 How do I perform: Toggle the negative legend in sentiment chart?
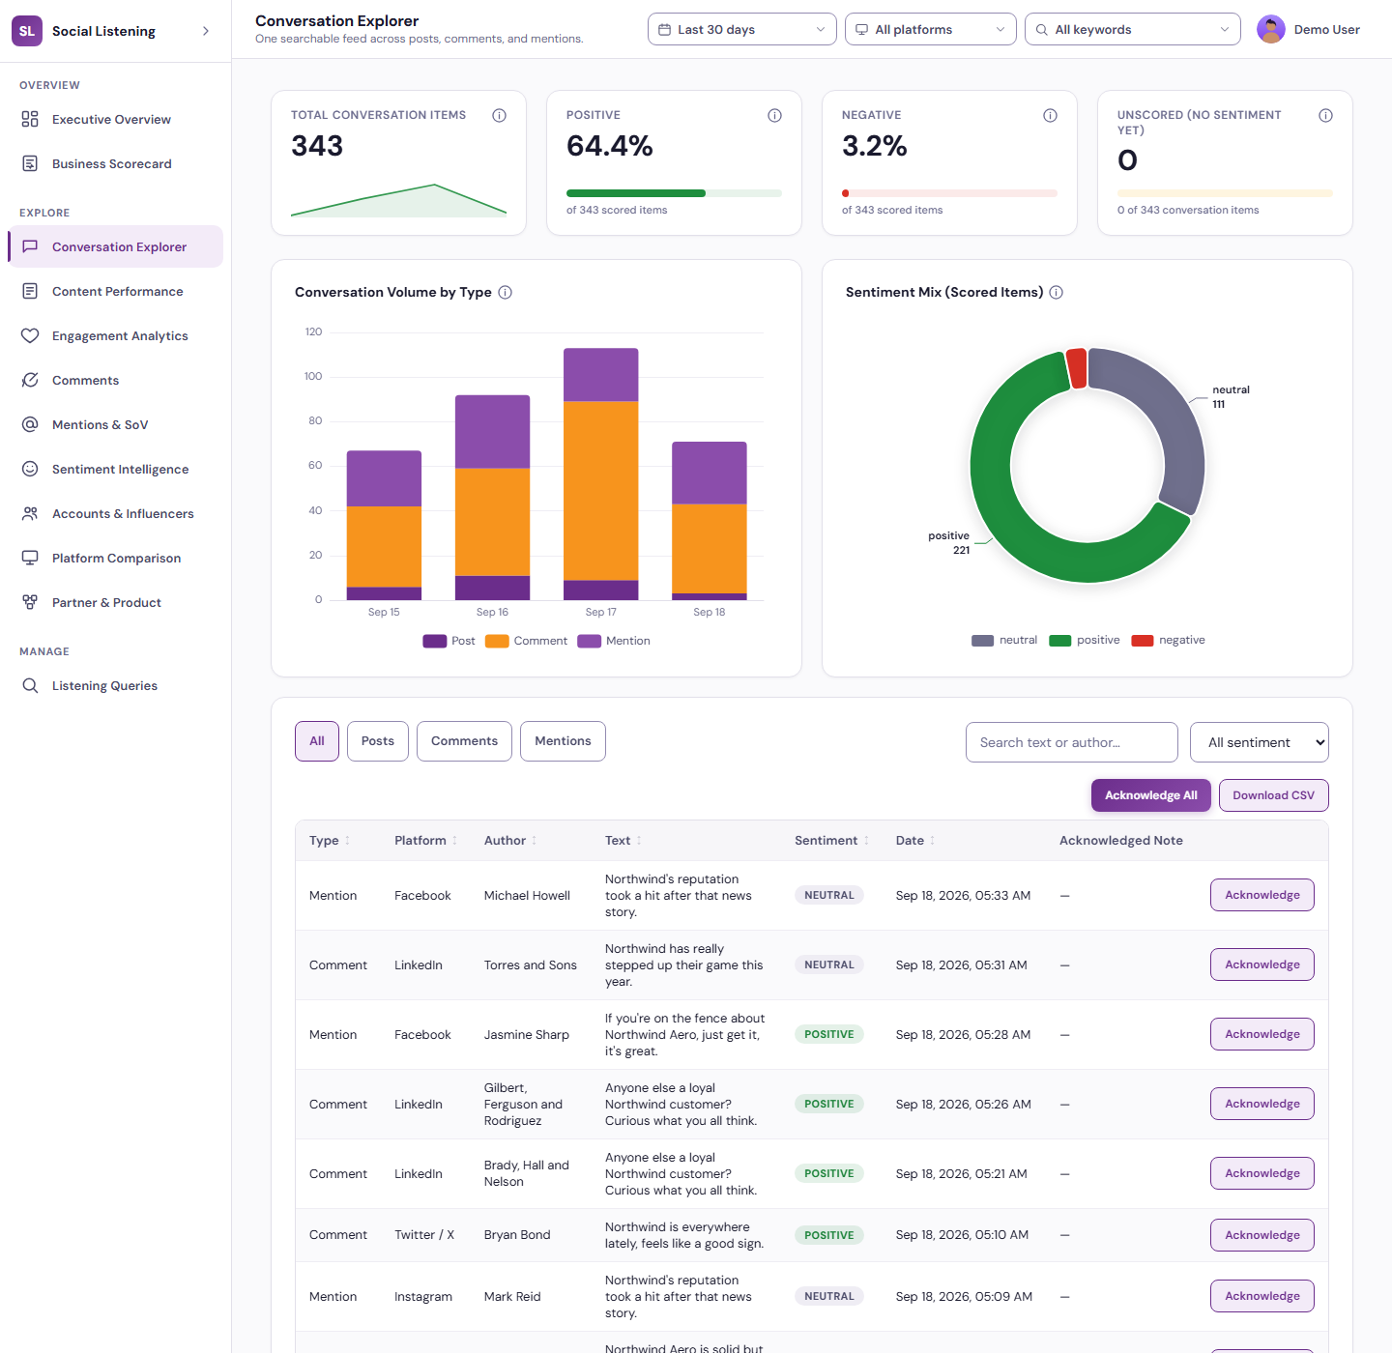[x=1168, y=640]
